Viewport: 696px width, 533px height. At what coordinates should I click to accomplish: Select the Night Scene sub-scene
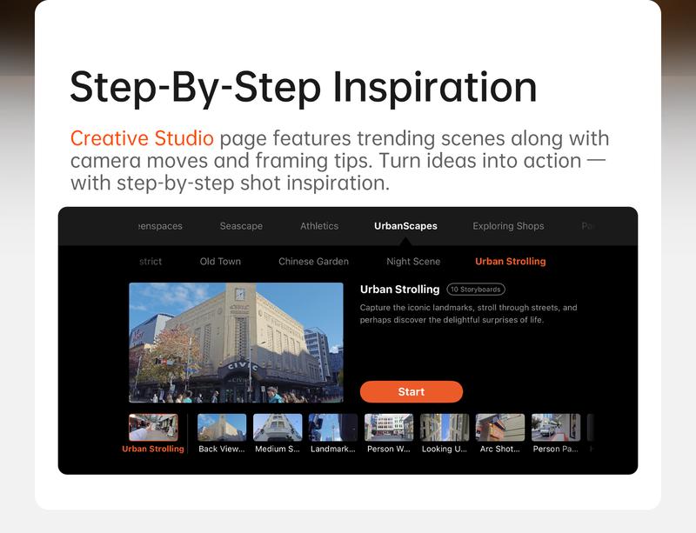pos(413,262)
